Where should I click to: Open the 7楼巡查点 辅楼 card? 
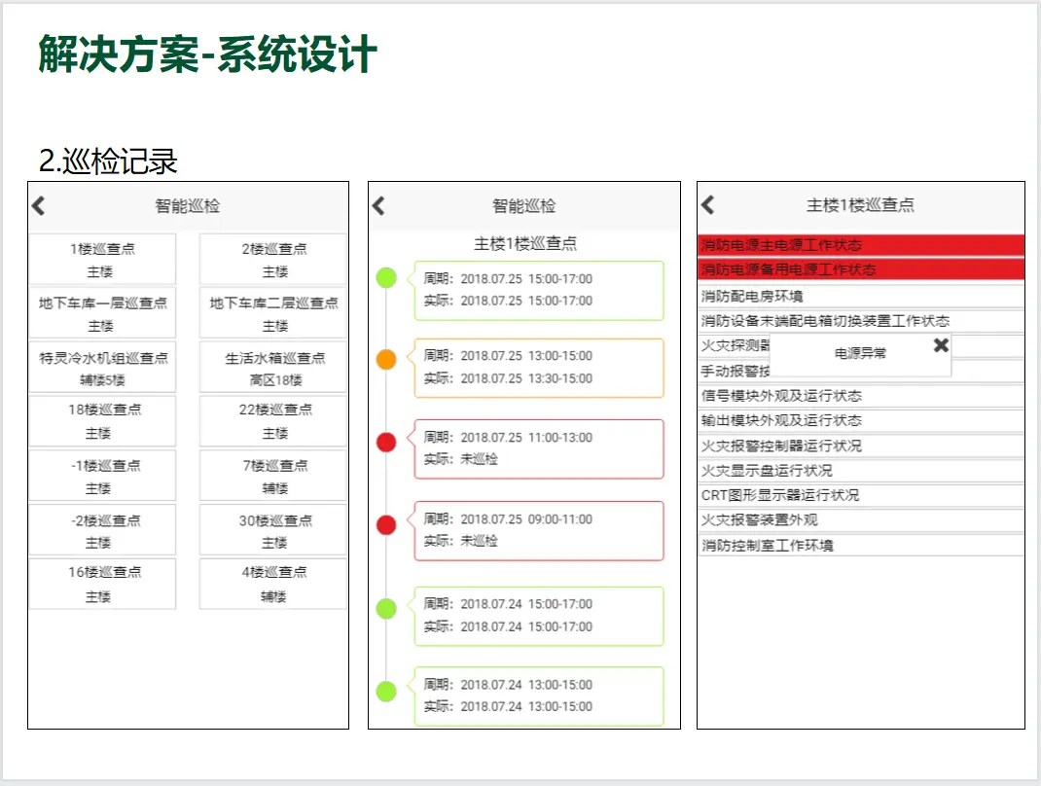pyautogui.click(x=273, y=476)
